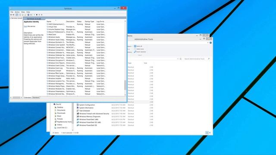Select Videos in navigation pane
Viewport: 276px width, 155px height.
(x=58, y=124)
